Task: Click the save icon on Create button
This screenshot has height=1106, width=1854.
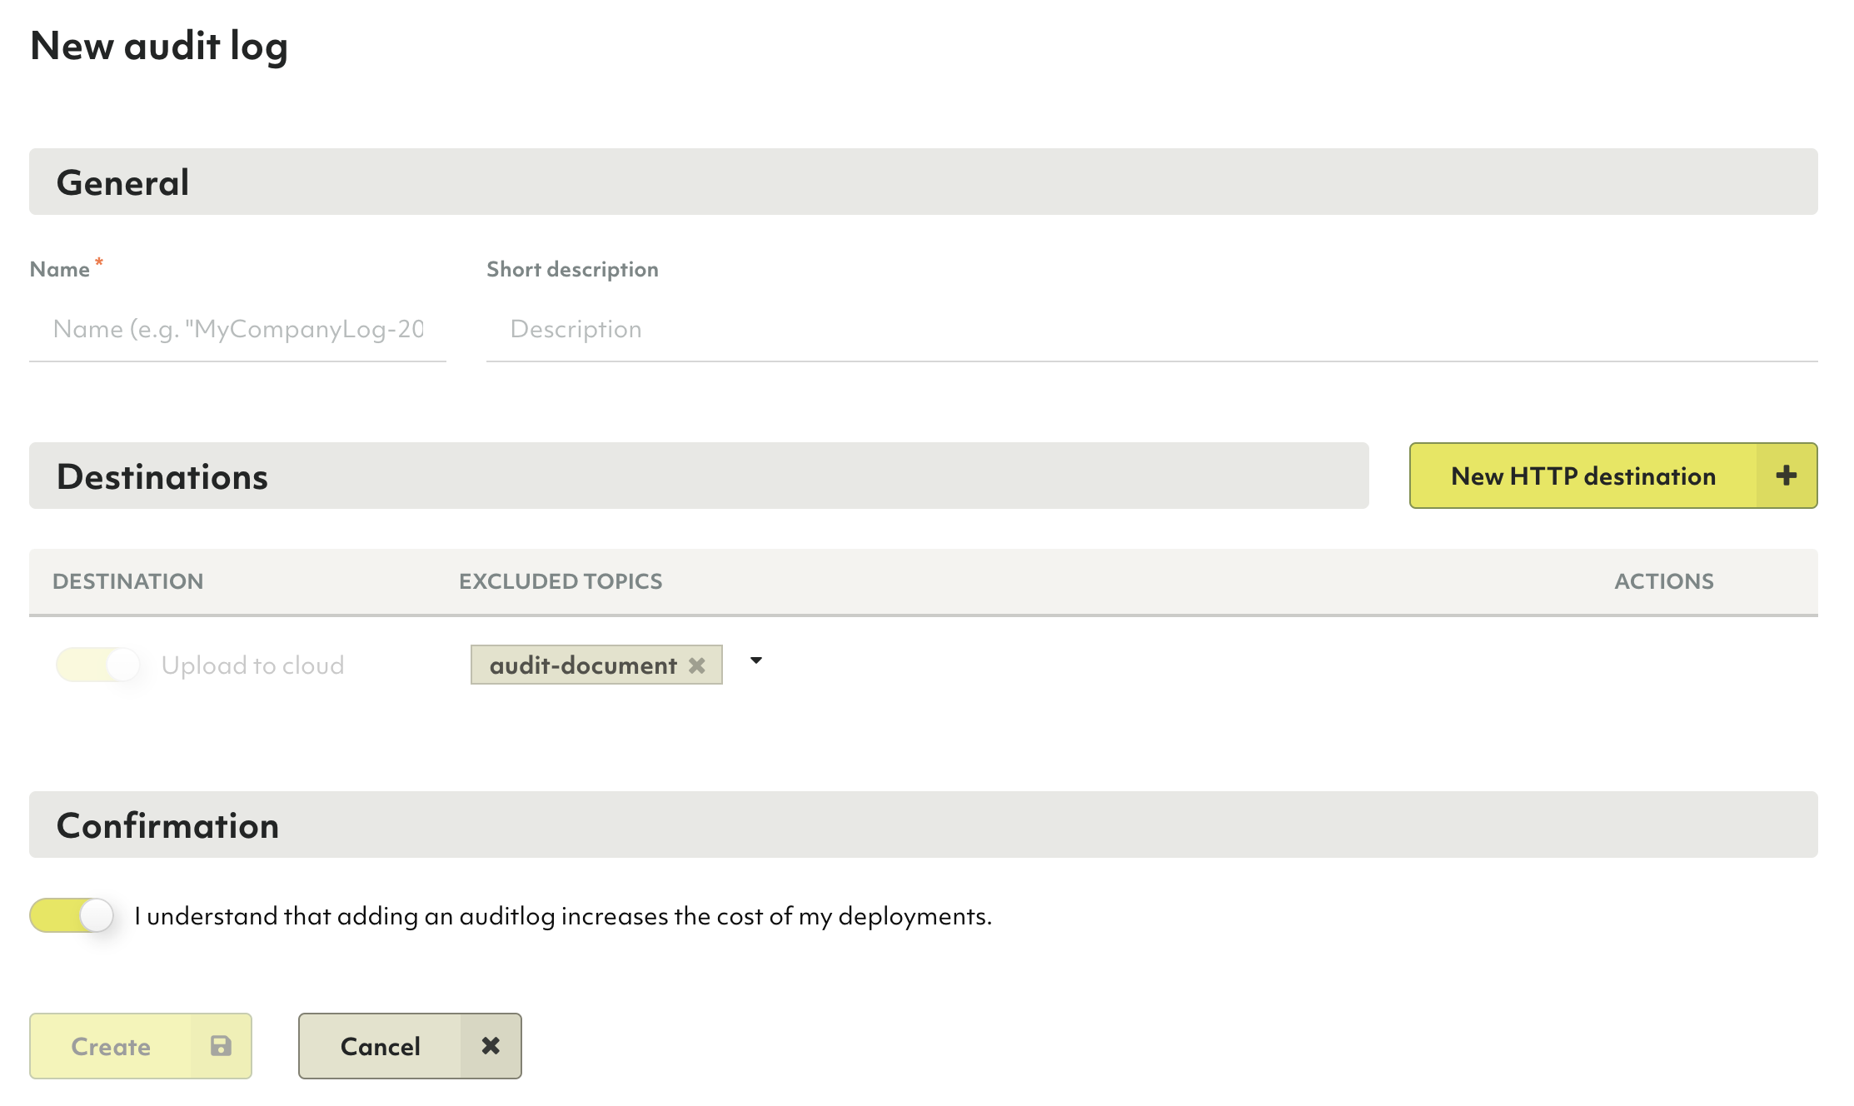Action: [x=220, y=1045]
